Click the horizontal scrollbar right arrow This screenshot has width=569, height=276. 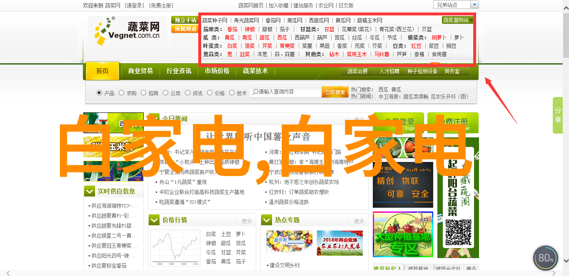tap(554, 273)
